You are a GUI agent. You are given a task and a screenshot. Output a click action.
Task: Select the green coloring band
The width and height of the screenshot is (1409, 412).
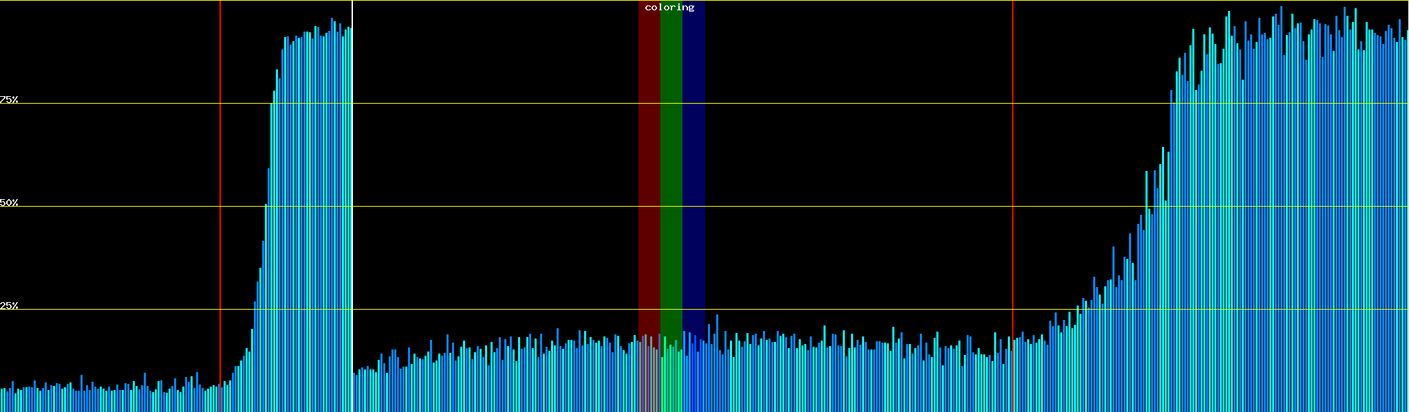(671, 172)
